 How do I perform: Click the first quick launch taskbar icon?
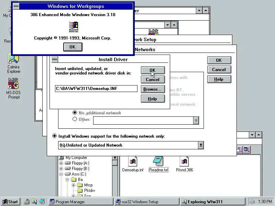(27, 202)
